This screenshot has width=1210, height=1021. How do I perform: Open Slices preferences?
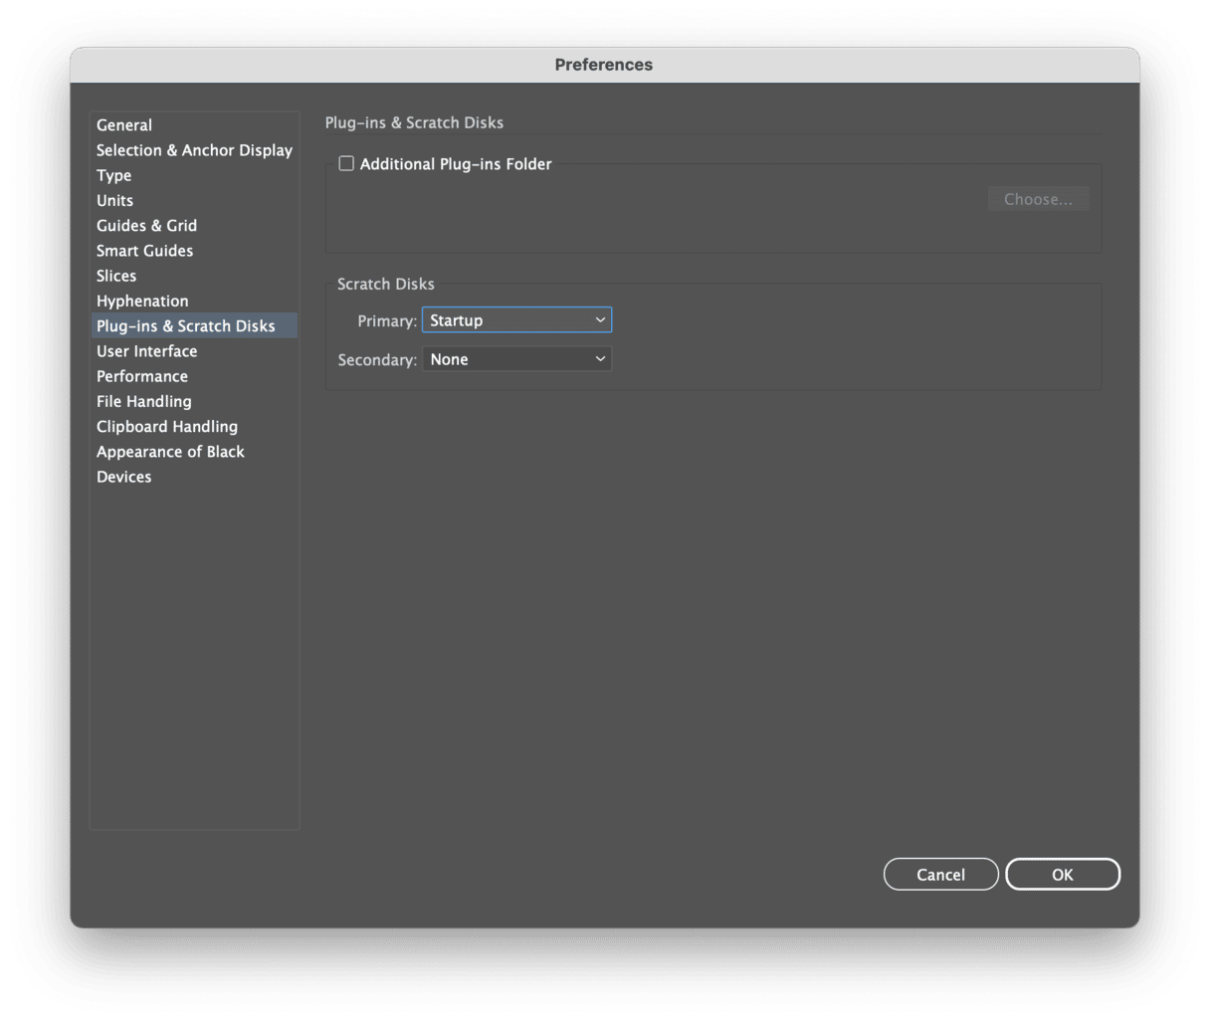coord(194,276)
